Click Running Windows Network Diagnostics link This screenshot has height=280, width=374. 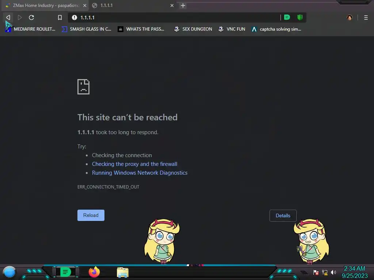[x=140, y=173]
